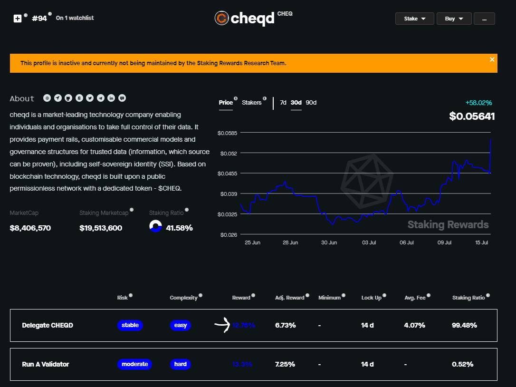This screenshot has width=516, height=387.
Task: Show info tooltip for Minimum column
Action: [x=344, y=295]
